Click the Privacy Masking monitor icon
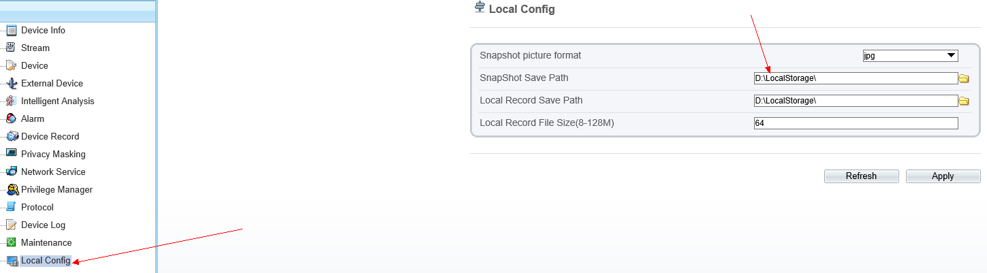Viewport: 987px width, 273px height. click(11, 154)
